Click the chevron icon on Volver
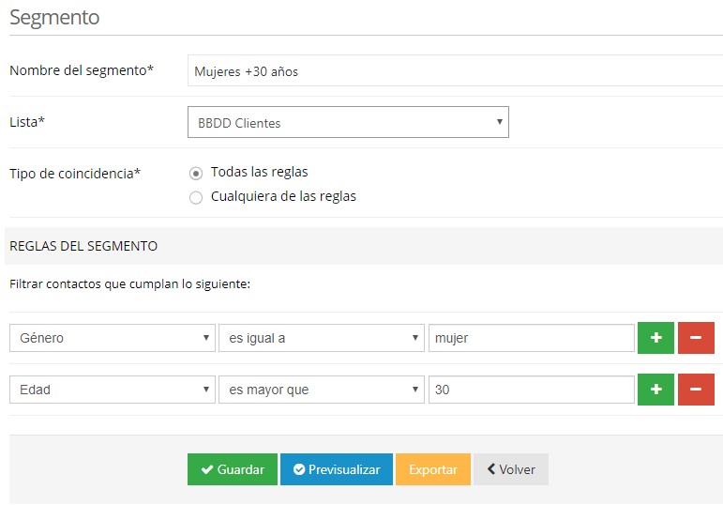723x505 pixels. point(490,469)
